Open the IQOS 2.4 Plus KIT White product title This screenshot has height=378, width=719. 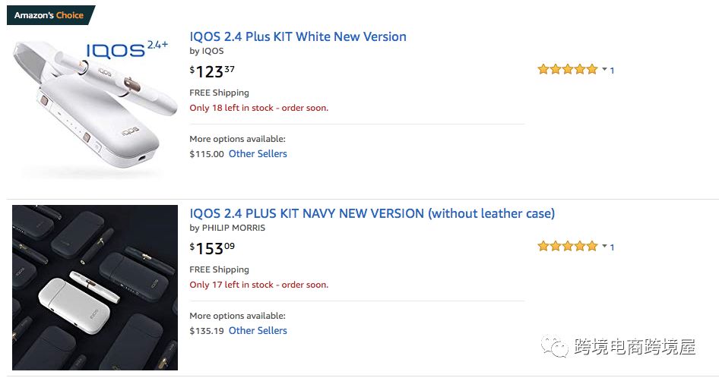297,36
